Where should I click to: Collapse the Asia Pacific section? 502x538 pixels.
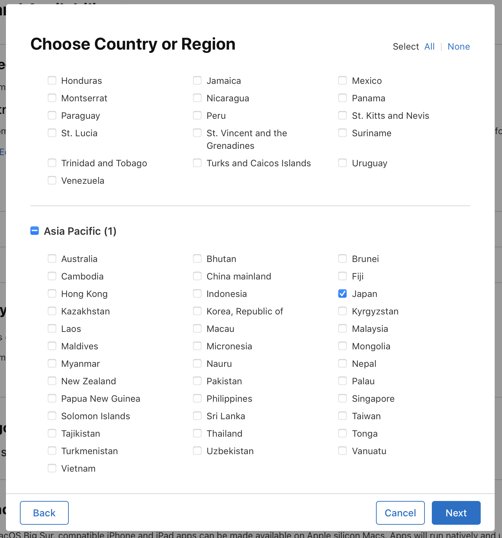tap(34, 231)
